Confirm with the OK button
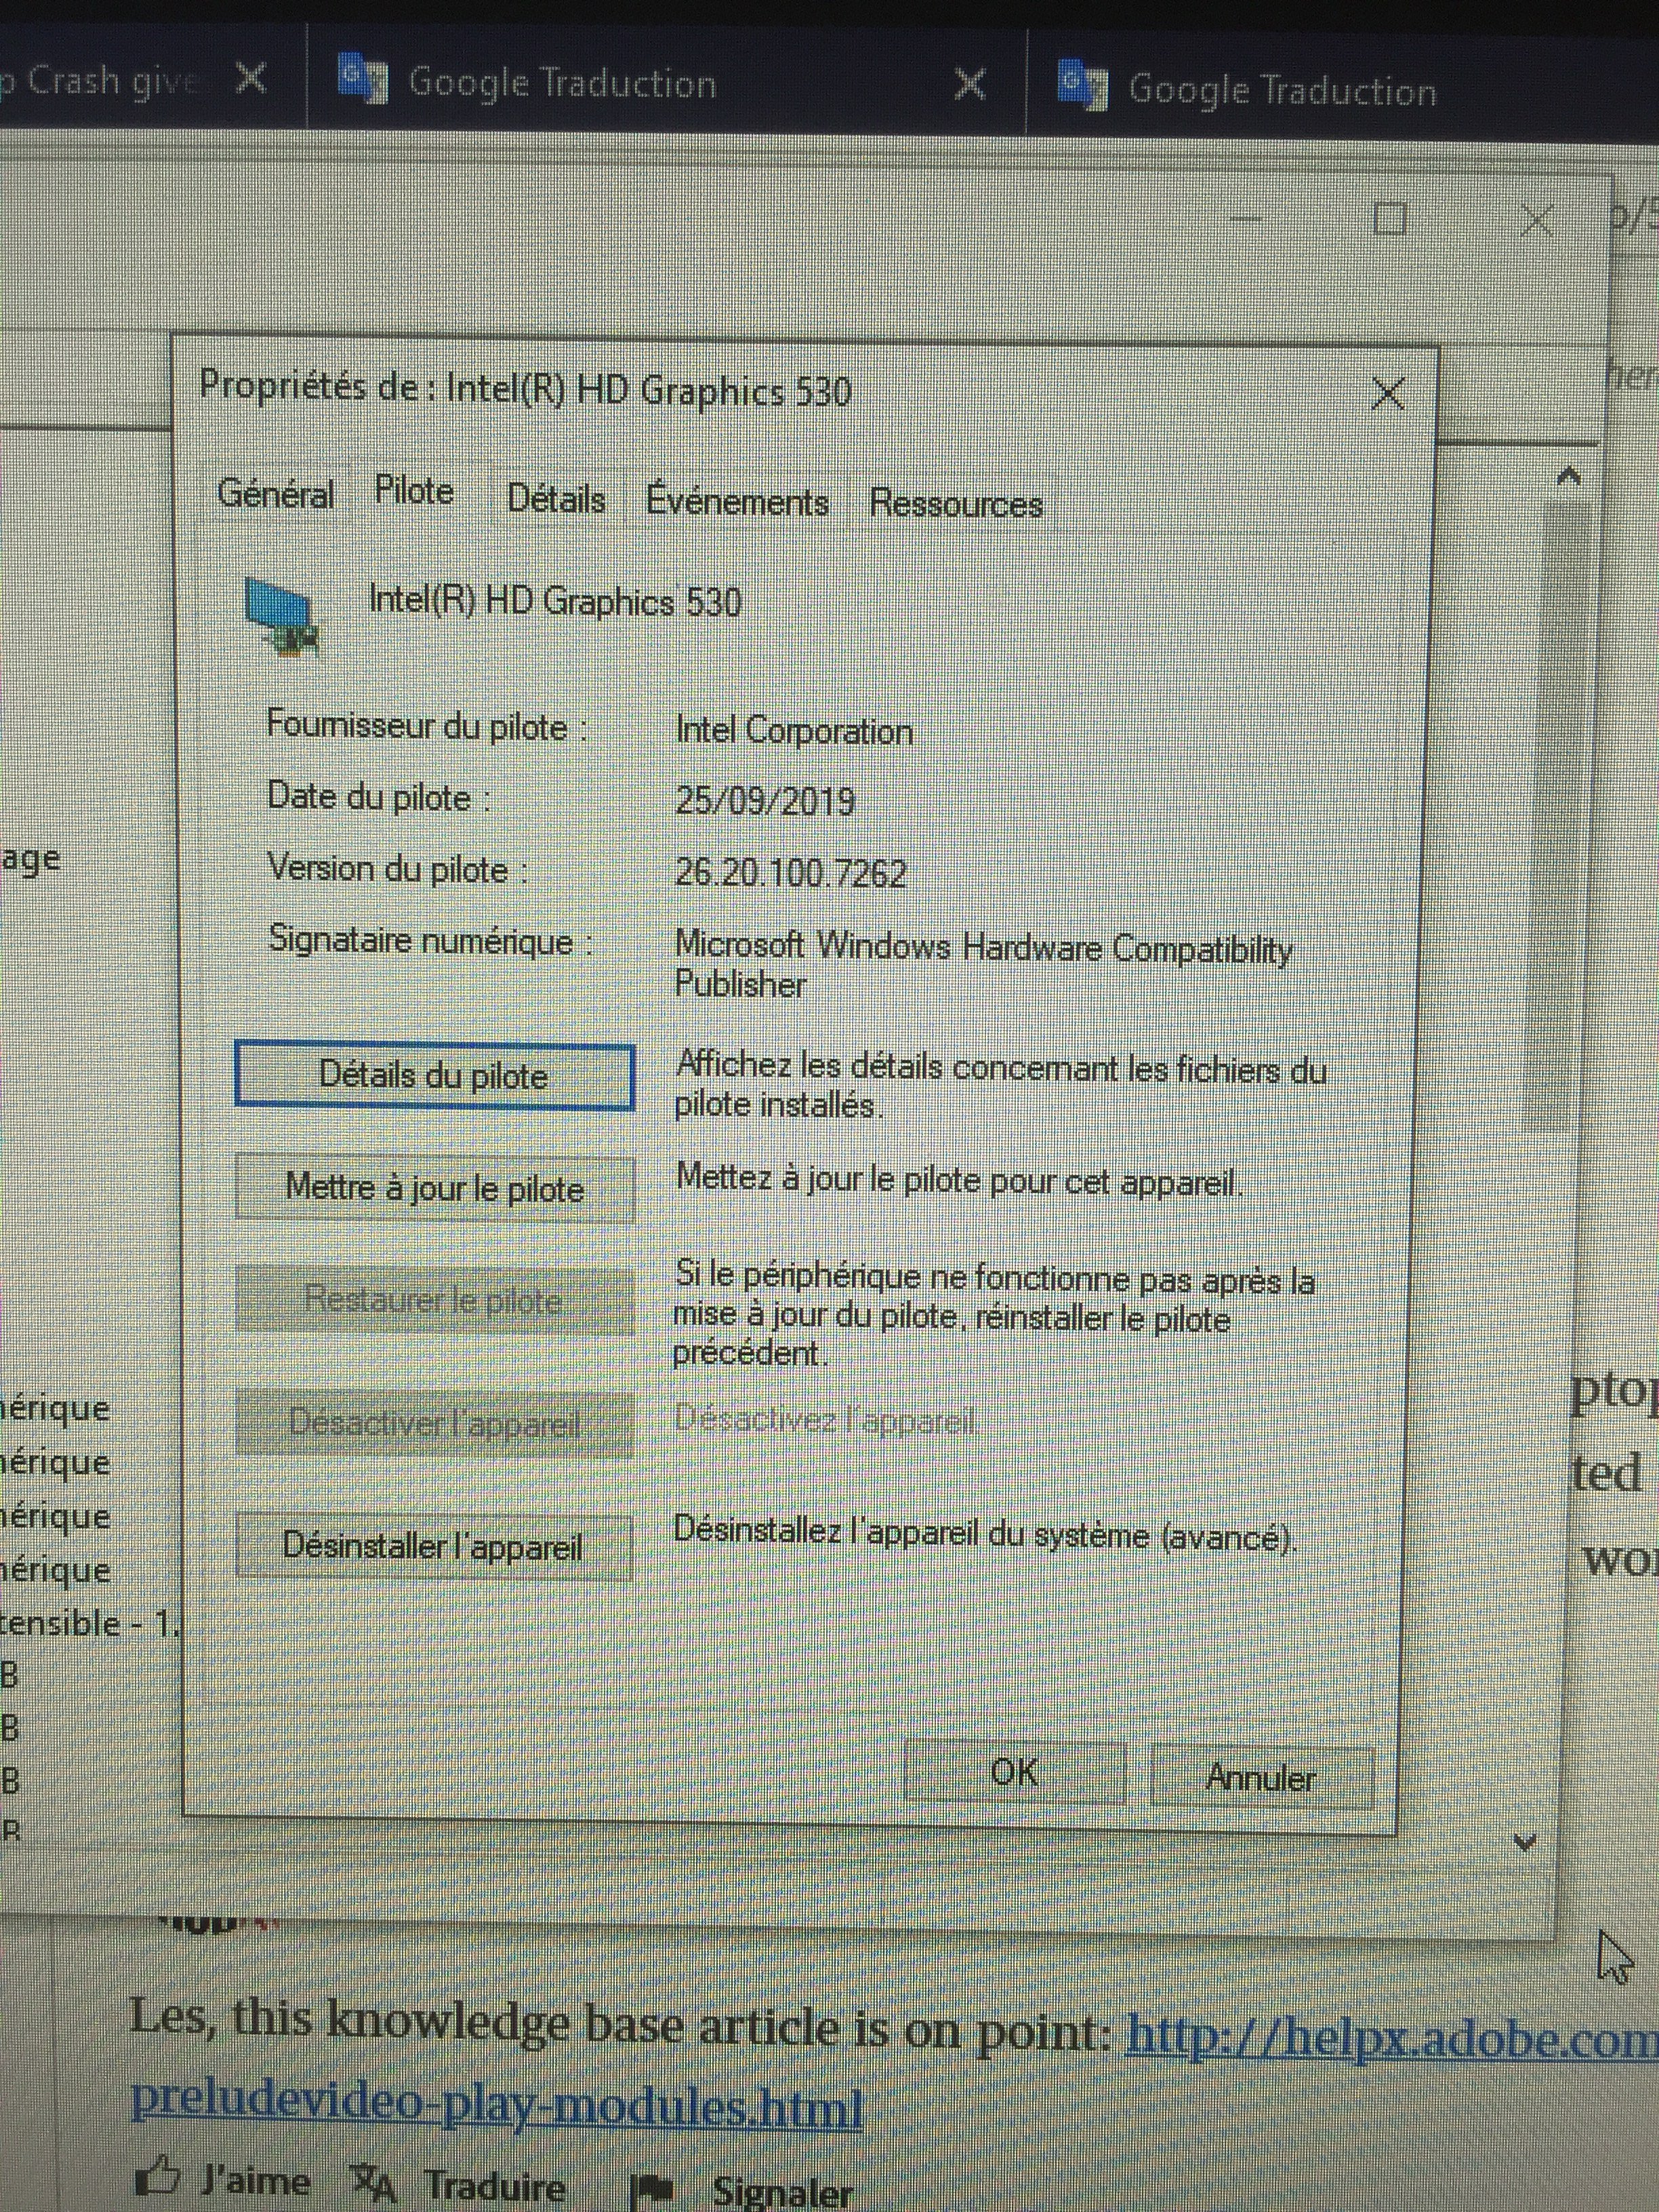The height and width of the screenshot is (2212, 1659). (x=1015, y=1773)
